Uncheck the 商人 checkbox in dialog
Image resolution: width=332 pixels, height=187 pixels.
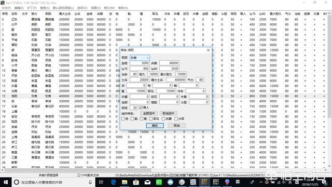click(x=141, y=108)
